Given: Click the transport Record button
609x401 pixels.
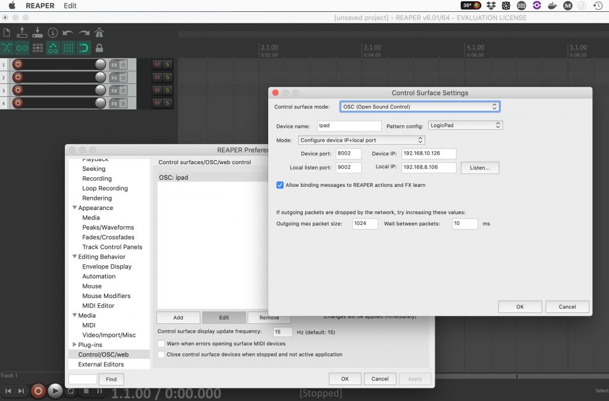Looking at the screenshot, I should pos(38,391).
